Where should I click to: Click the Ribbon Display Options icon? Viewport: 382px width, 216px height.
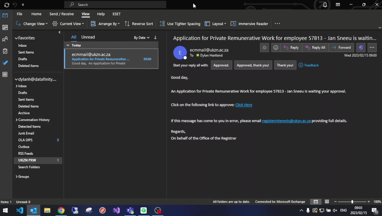[338, 5]
